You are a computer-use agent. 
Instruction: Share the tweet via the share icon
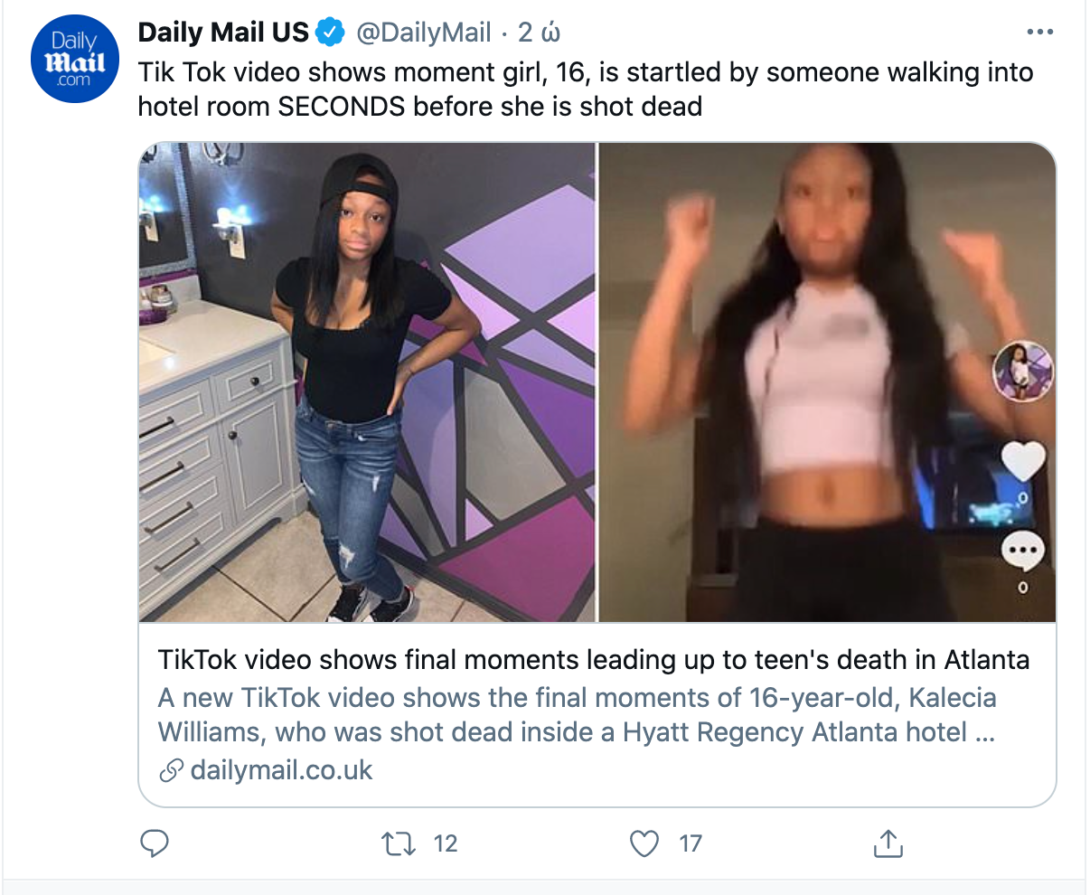888,843
